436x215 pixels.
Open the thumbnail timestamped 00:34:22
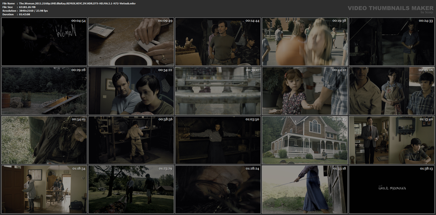tap(131, 91)
